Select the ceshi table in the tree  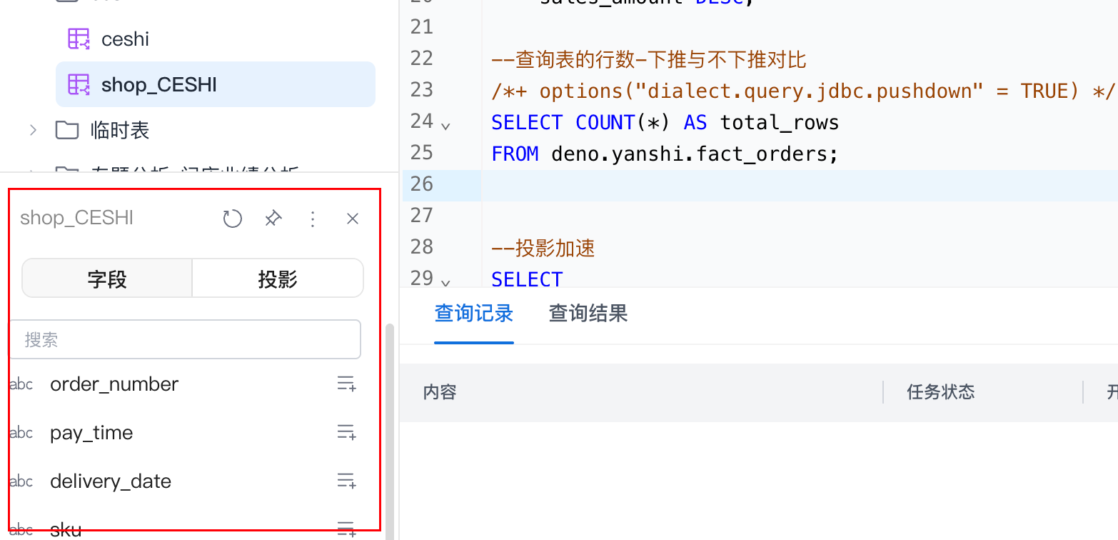pos(126,39)
